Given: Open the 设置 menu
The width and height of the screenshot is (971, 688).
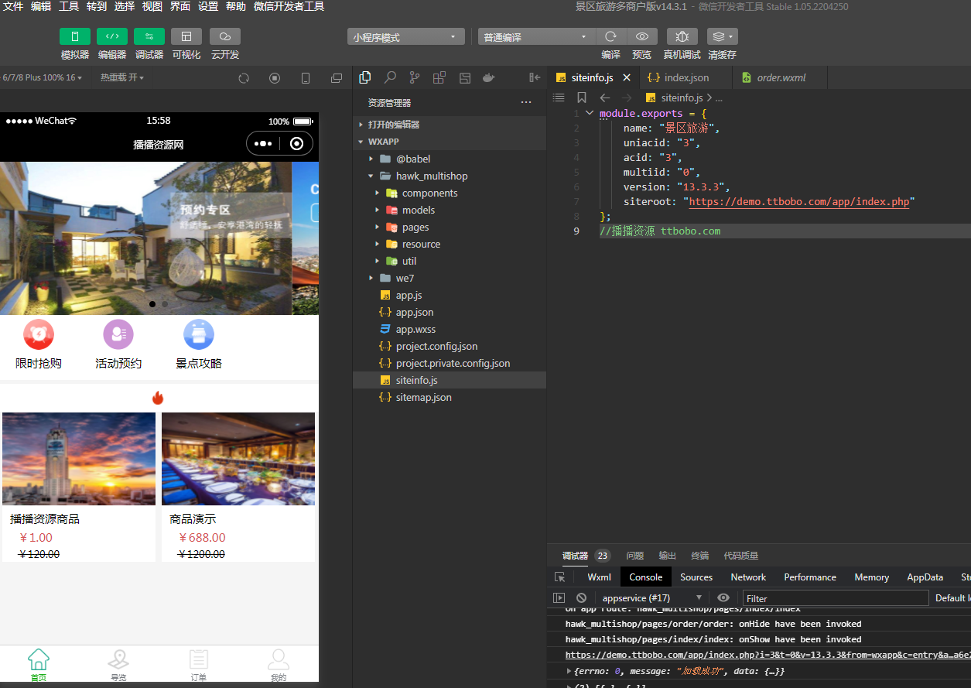Looking at the screenshot, I should (x=208, y=6).
